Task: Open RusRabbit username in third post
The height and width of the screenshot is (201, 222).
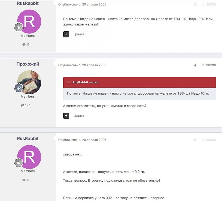Action: 28,139
